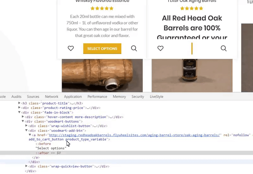Switch to the Memory tab

click(119, 96)
